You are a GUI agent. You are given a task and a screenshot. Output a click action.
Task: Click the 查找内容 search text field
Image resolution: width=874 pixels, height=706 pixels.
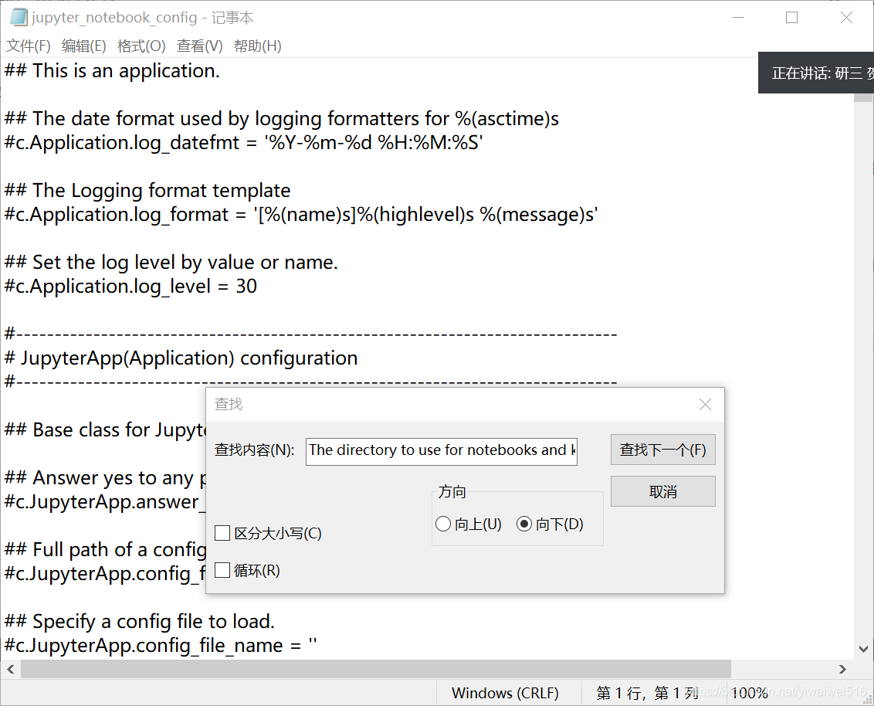[x=442, y=450]
